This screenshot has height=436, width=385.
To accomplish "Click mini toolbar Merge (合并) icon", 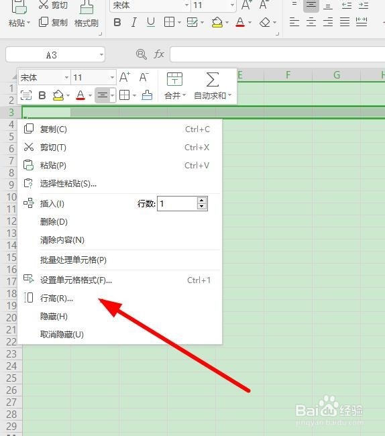I will pos(174,79).
